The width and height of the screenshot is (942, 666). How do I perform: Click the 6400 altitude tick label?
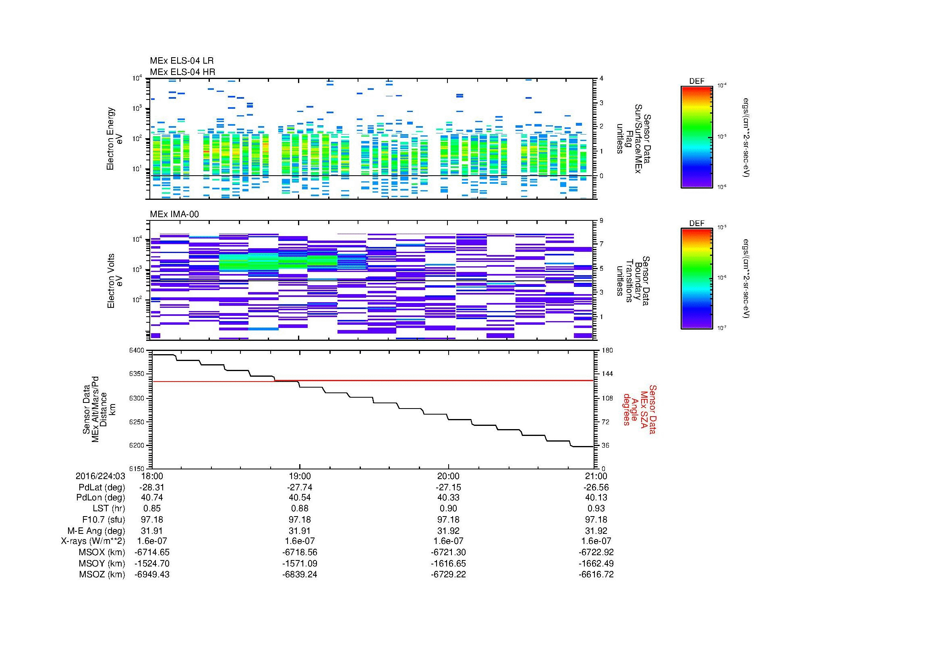click(x=137, y=351)
